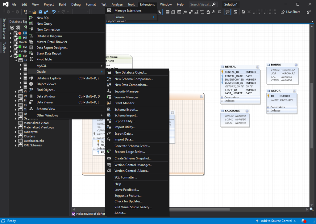Viewport: 316px width, 224px height.
Task: Click Add to Source Control
Action: (276, 221)
